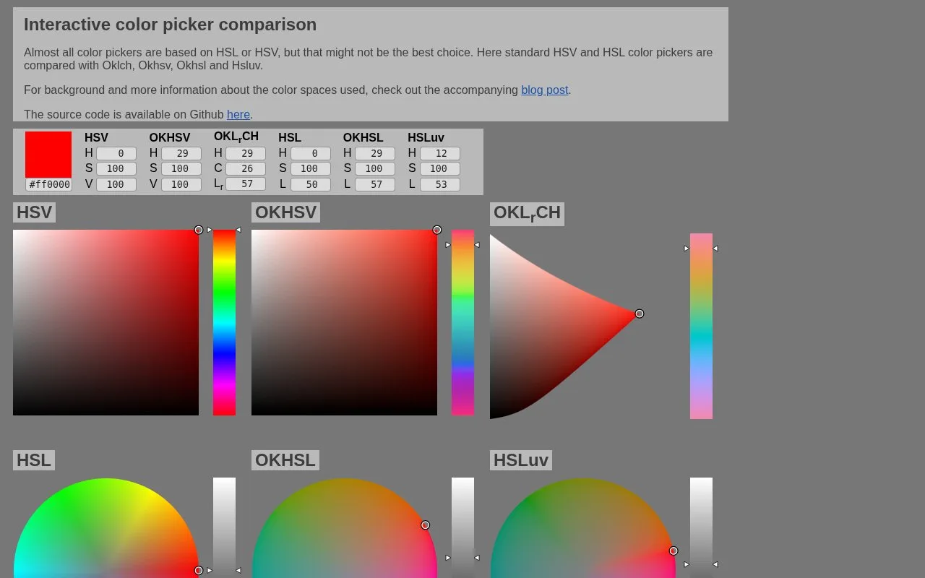Click the OKHSL lightness slider strip
Viewport: 925px width, 578px height.
[462, 527]
